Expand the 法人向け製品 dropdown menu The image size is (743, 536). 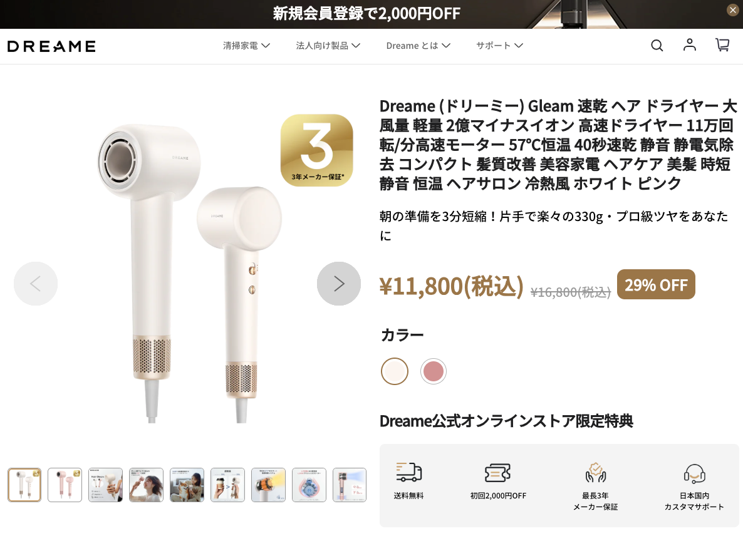point(328,46)
